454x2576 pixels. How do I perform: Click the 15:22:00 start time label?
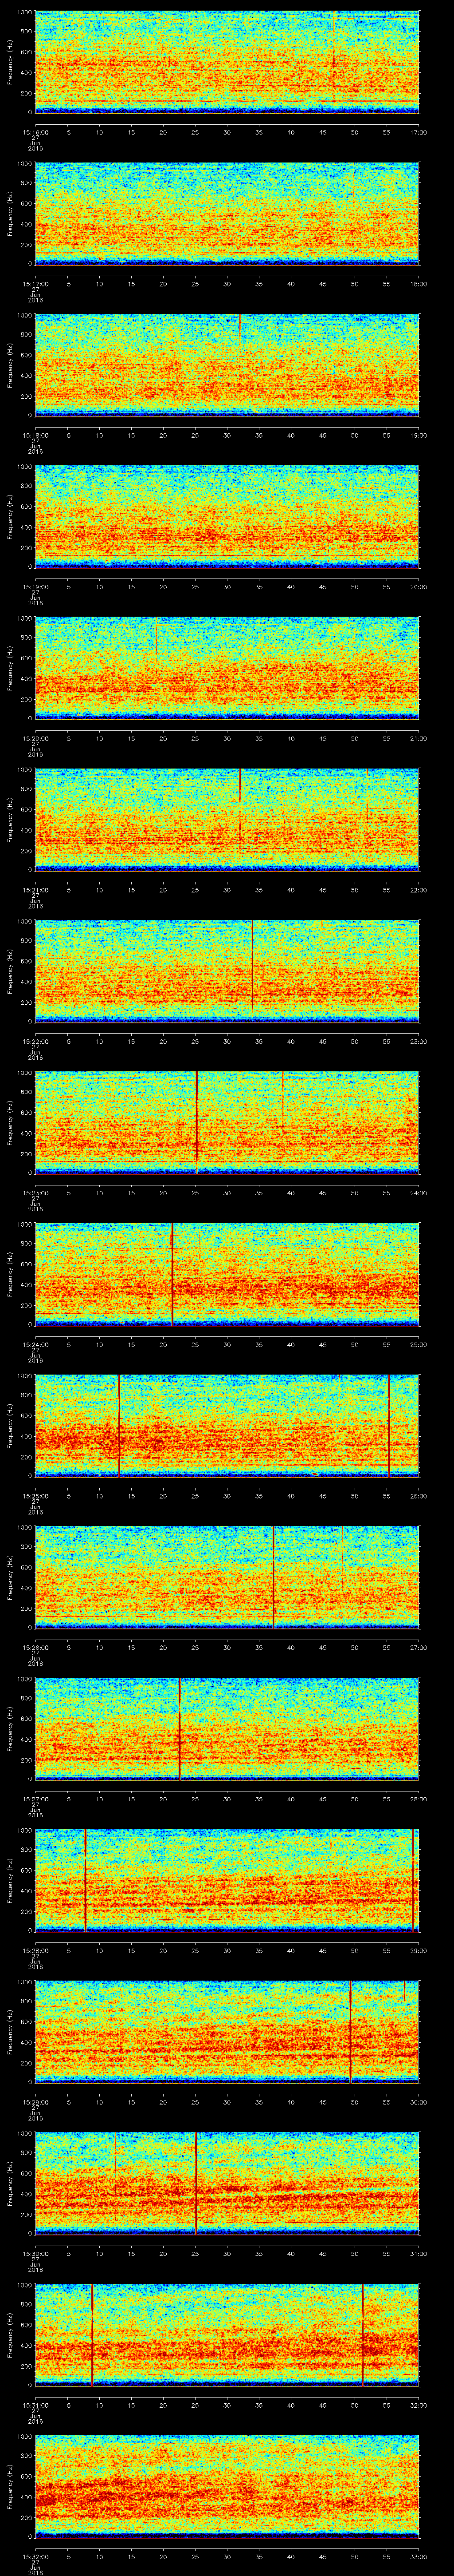click(35, 1041)
